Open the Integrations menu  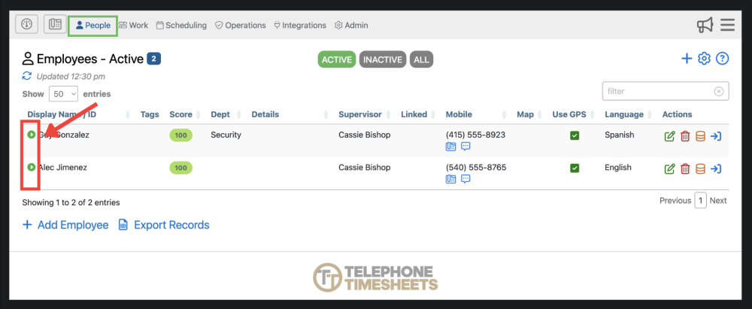click(299, 26)
